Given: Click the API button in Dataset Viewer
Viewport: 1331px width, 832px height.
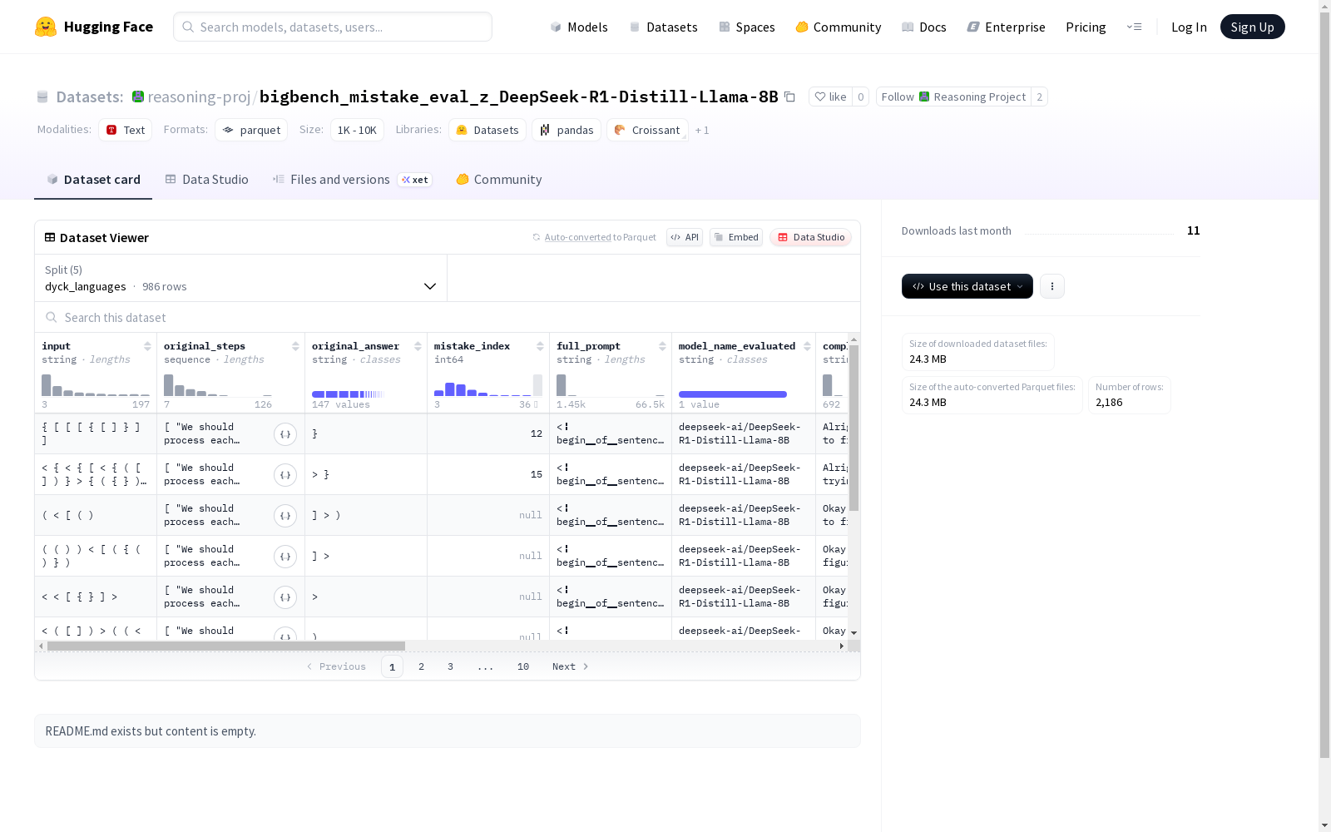Looking at the screenshot, I should (x=685, y=237).
